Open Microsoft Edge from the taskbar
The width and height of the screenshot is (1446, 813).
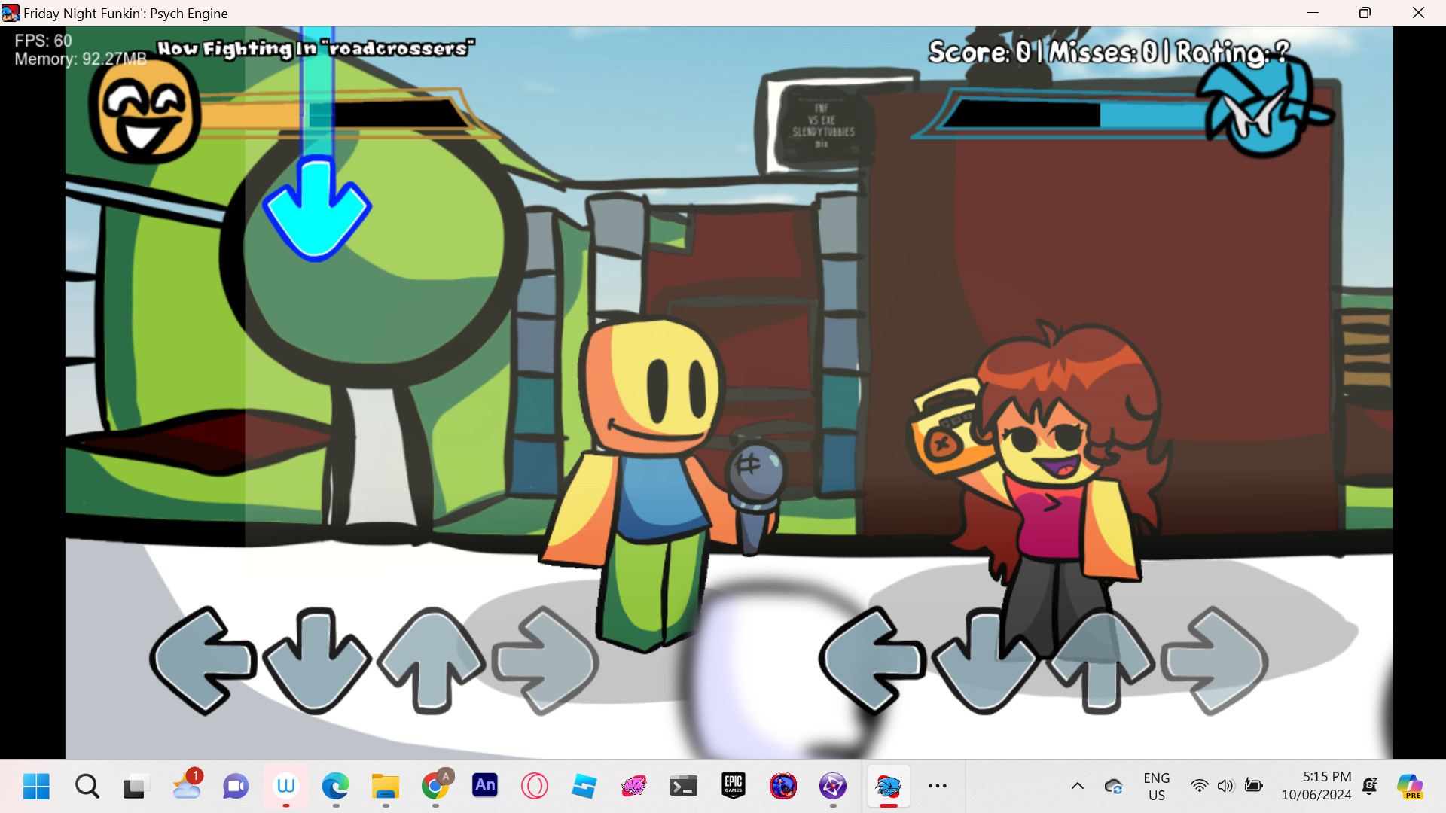(335, 786)
